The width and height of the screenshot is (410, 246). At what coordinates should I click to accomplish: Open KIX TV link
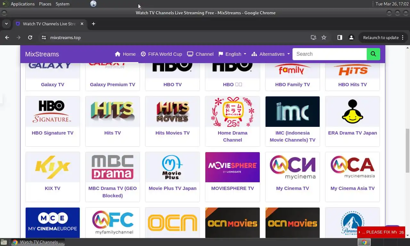tap(53, 188)
